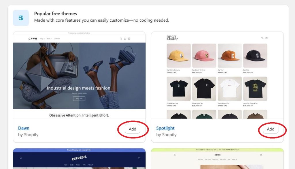Click the account icon in Dawn preview
The height and width of the screenshot is (169, 295).
coord(125,39)
